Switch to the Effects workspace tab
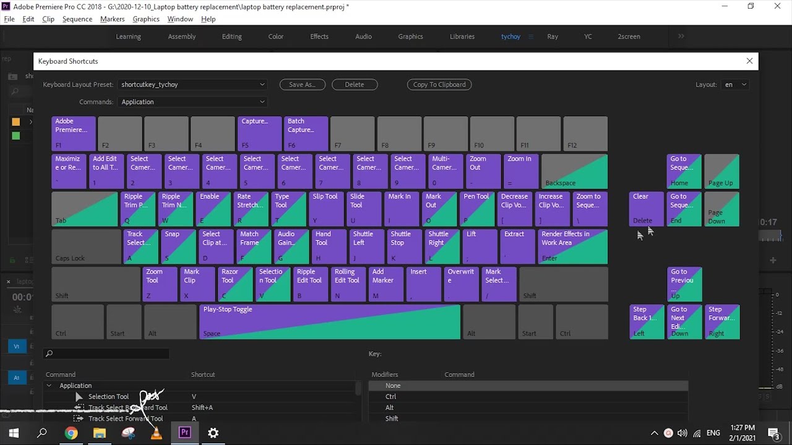 coord(319,36)
